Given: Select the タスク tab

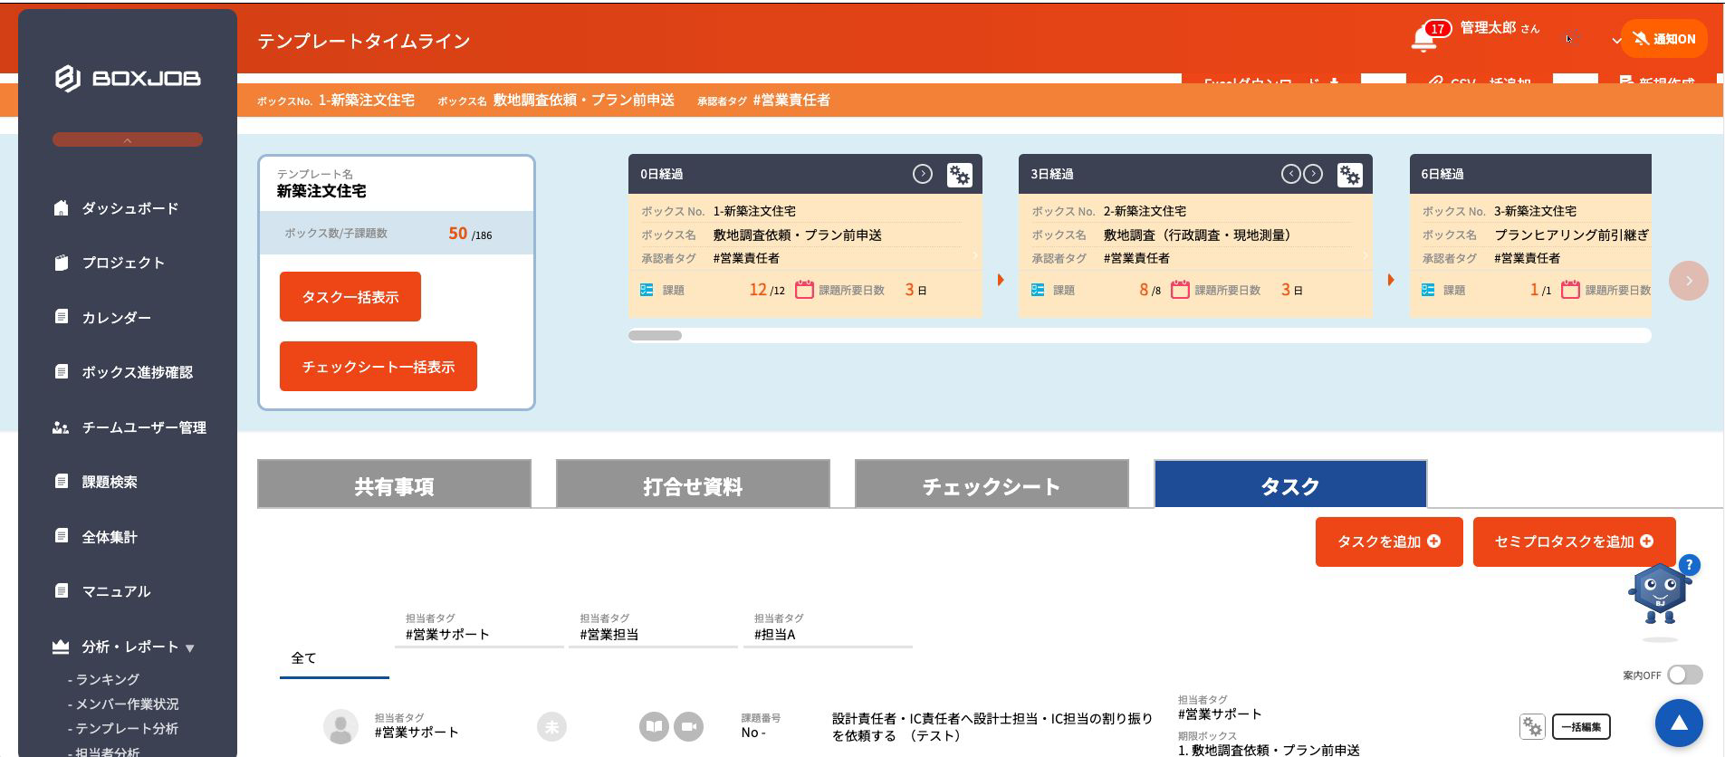Looking at the screenshot, I should click(x=1290, y=485).
